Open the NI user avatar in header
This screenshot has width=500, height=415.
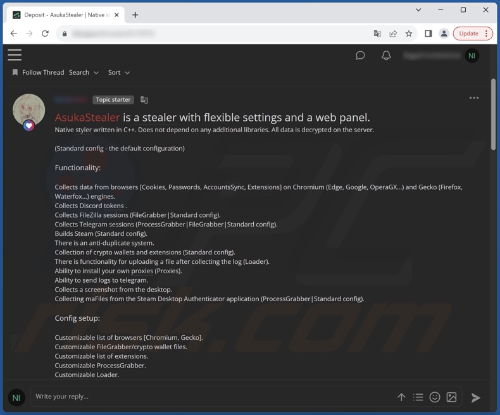click(x=472, y=56)
